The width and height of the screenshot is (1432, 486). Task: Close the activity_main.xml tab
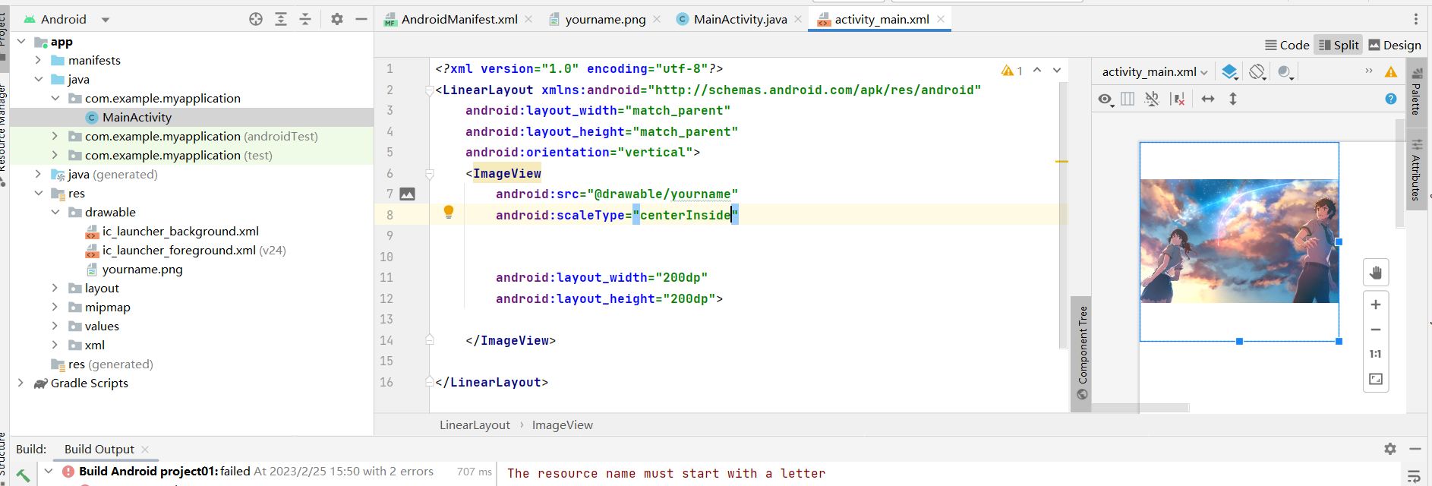[x=941, y=19]
